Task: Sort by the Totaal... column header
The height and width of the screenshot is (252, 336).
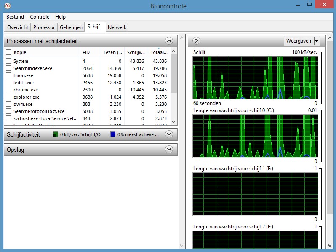Action: [159, 52]
